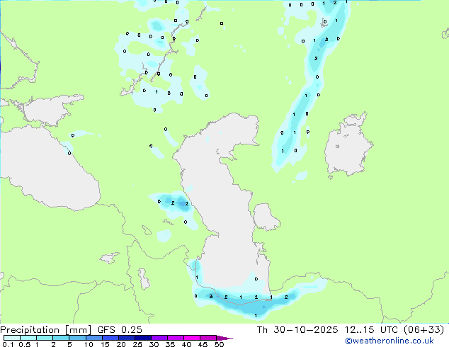Click the '25' legend scale label
Viewport: 449px width, 347px height.
click(x=137, y=344)
